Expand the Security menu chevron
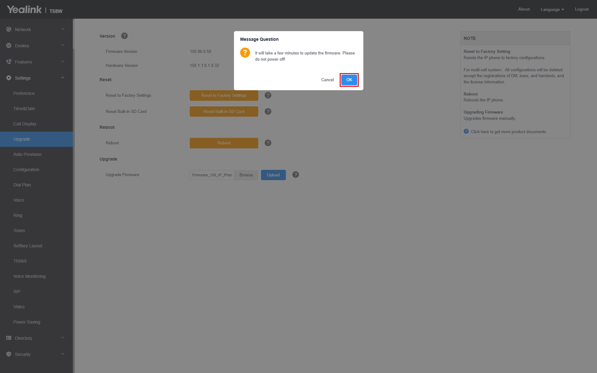Image resolution: width=597 pixels, height=373 pixels. [63, 354]
